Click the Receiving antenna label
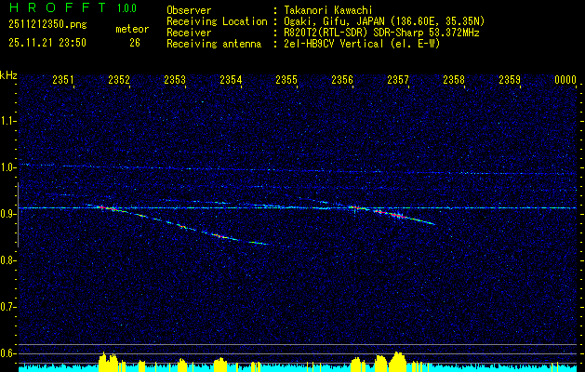Image resolution: width=585 pixels, height=372 pixels. tap(214, 44)
